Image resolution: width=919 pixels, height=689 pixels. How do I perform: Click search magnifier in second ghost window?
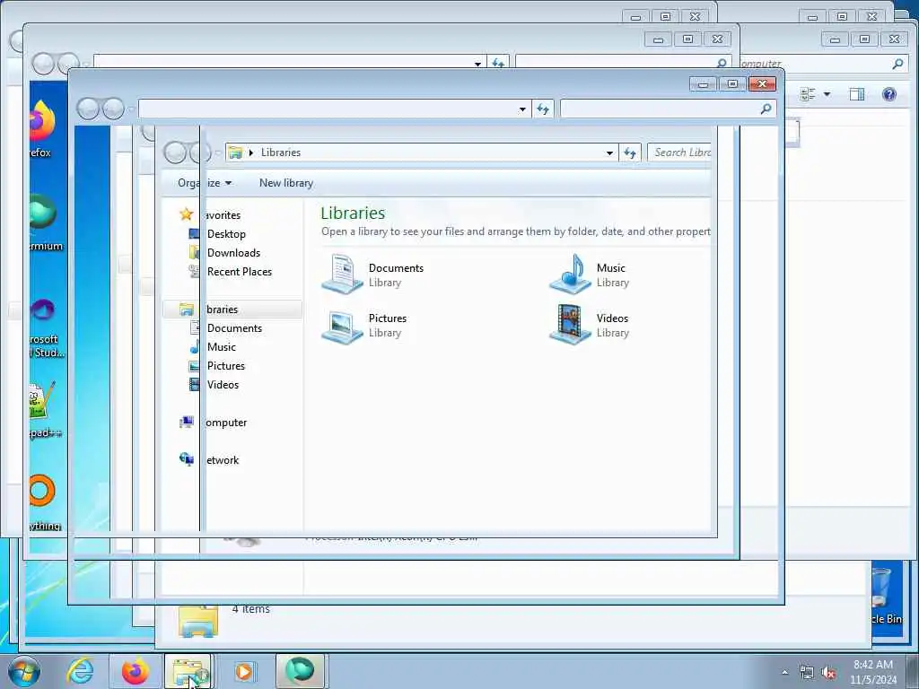coord(722,64)
